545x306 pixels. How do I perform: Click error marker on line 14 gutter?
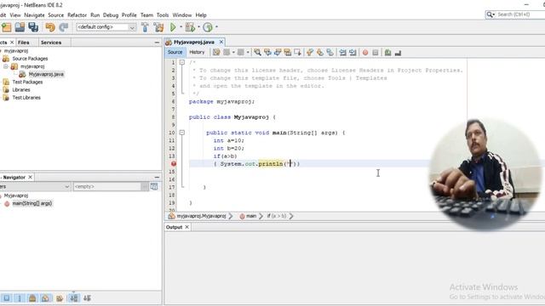pos(174,164)
